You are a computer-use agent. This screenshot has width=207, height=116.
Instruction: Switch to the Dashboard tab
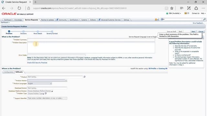point(8,20)
